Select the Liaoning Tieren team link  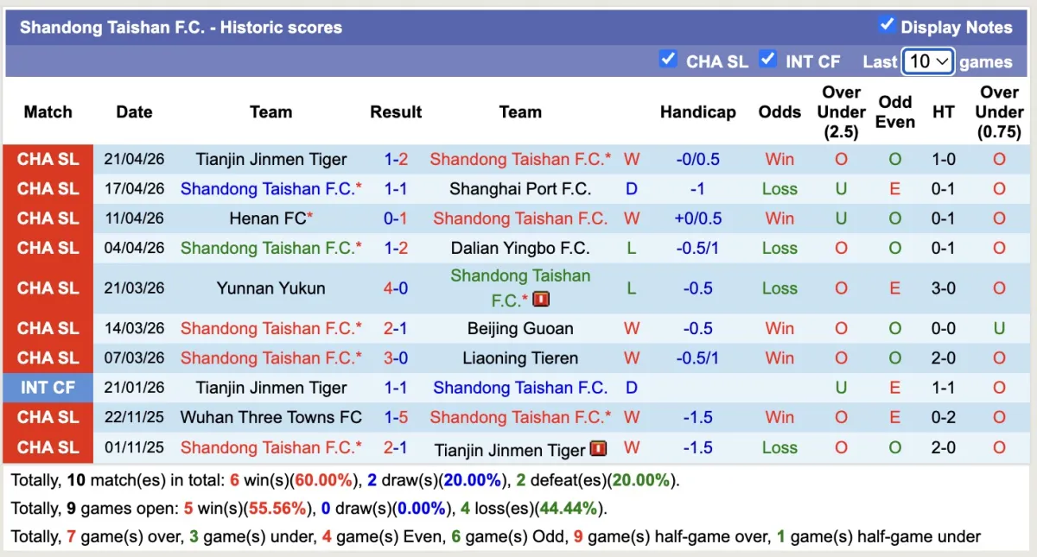[x=520, y=358]
